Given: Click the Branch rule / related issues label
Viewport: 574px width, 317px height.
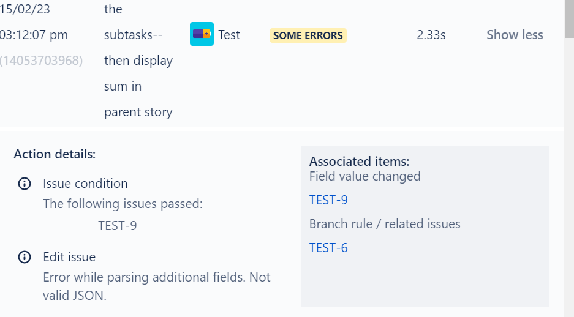Looking at the screenshot, I should point(385,224).
